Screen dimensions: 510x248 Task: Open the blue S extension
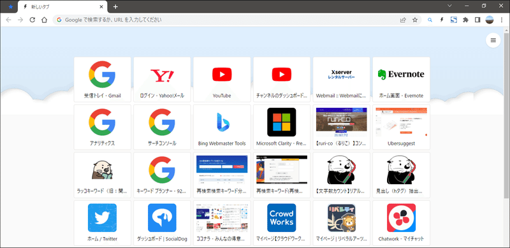[x=454, y=20]
